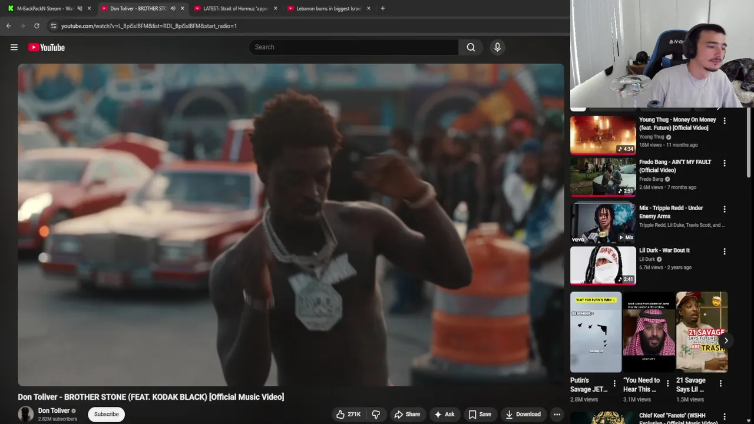The image size is (754, 424).
Task: Open the Trippie Redd Under Enemy Arms mix thumbnail
Action: 603,223
